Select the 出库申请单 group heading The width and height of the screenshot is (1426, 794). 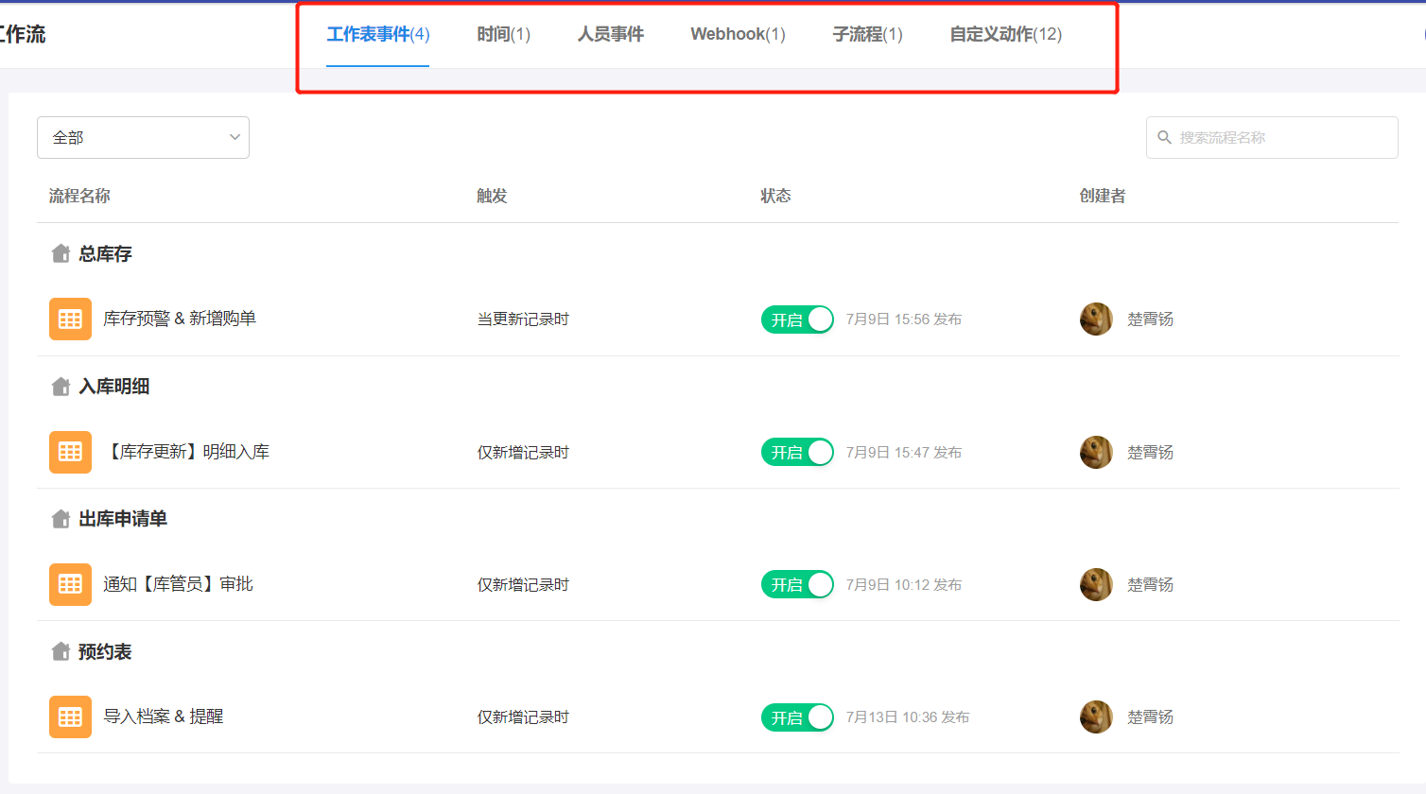coord(123,518)
